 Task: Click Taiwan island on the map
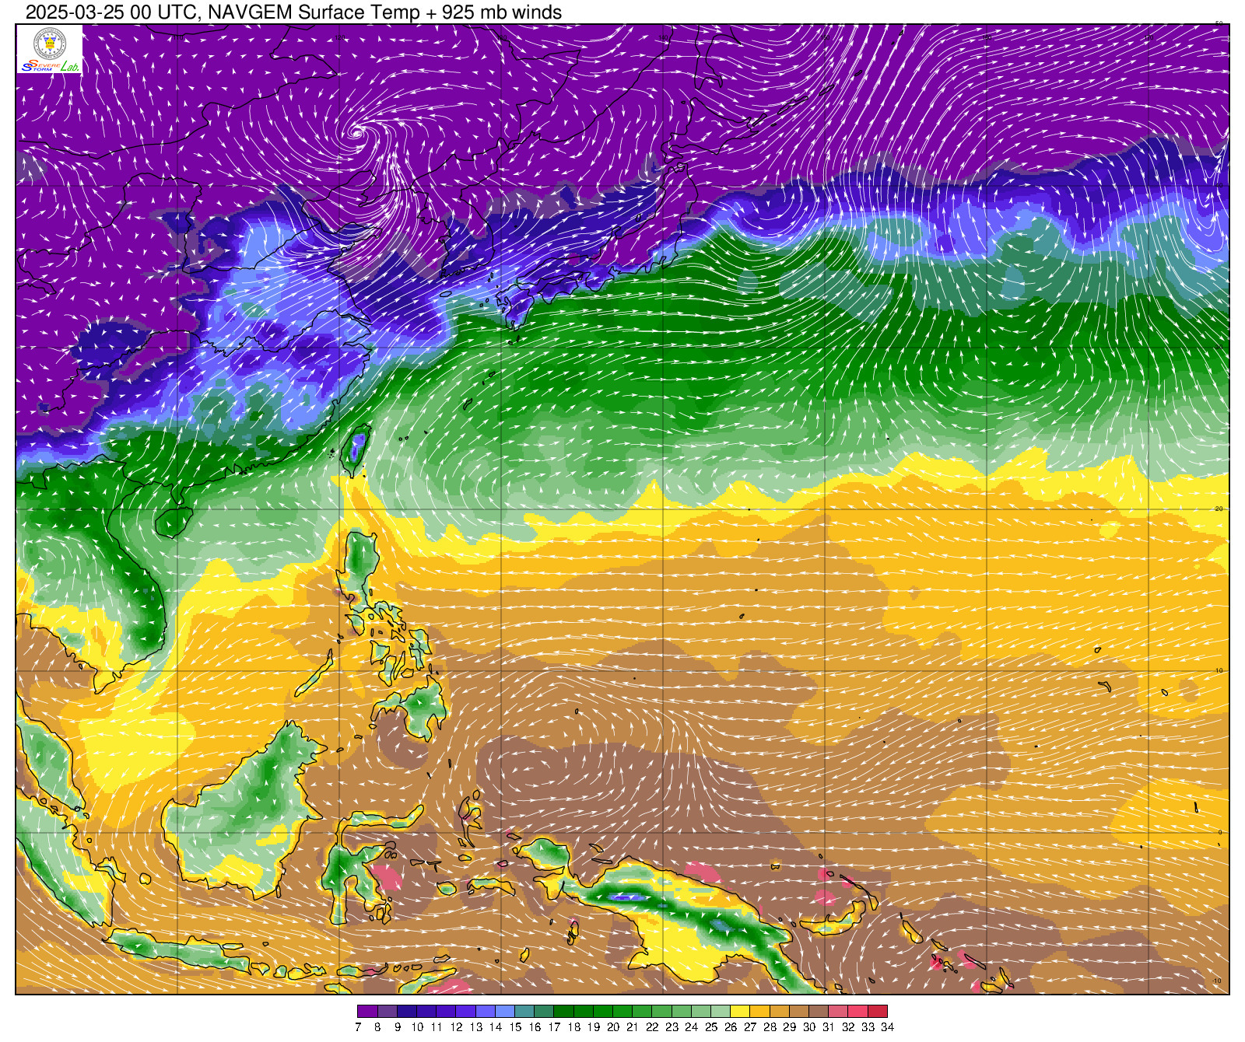(356, 449)
